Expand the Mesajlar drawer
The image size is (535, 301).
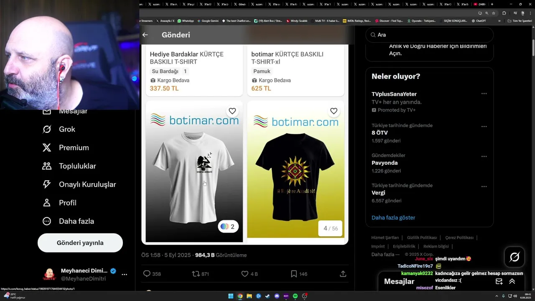tap(512, 281)
